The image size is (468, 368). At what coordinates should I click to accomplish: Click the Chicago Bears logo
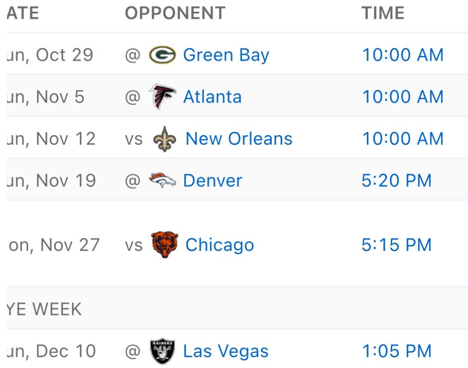[164, 245]
